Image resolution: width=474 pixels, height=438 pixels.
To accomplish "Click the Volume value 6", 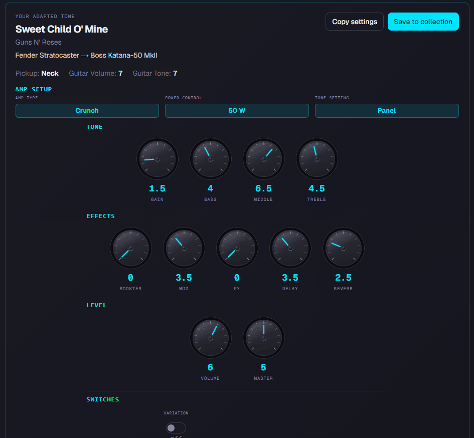I will coord(210,367).
